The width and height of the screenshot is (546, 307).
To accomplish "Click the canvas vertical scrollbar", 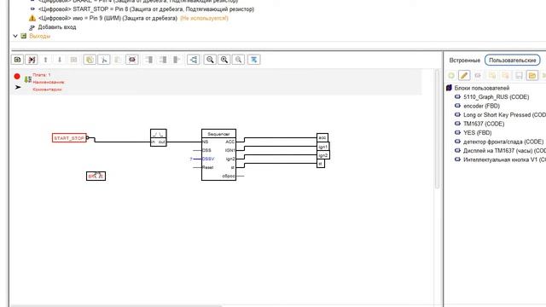I will point(438,129).
